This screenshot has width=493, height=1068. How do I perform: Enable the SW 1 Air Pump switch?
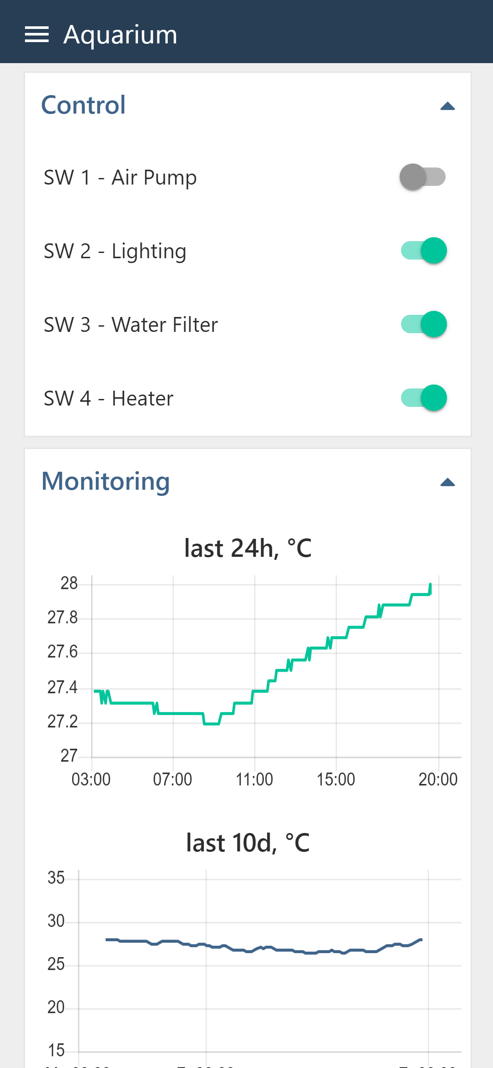pyautogui.click(x=423, y=177)
